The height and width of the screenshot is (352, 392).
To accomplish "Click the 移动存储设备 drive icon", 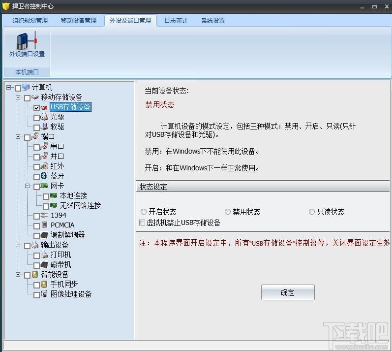I will pos(35,97).
